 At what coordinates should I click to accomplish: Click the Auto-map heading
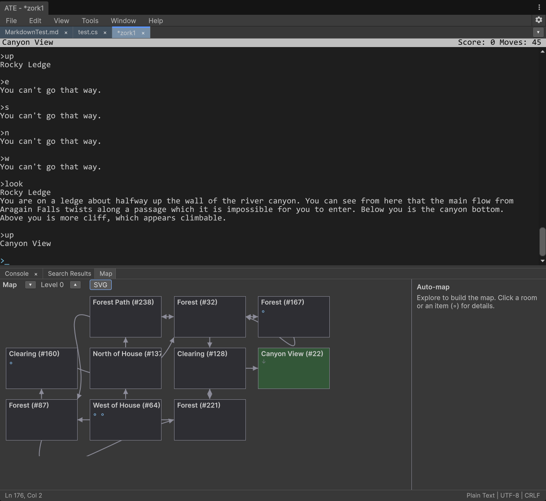click(433, 287)
